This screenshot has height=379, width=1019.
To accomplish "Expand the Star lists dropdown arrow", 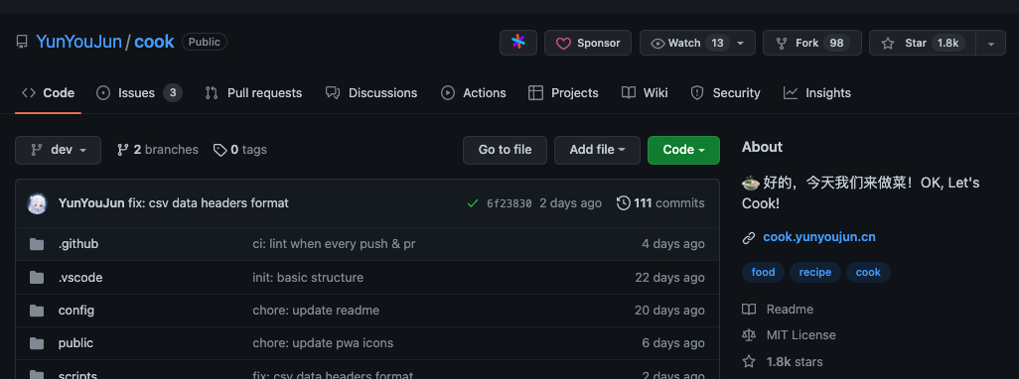I will (991, 43).
